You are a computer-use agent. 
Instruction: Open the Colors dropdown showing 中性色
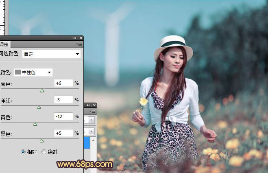pyautogui.click(x=33, y=72)
